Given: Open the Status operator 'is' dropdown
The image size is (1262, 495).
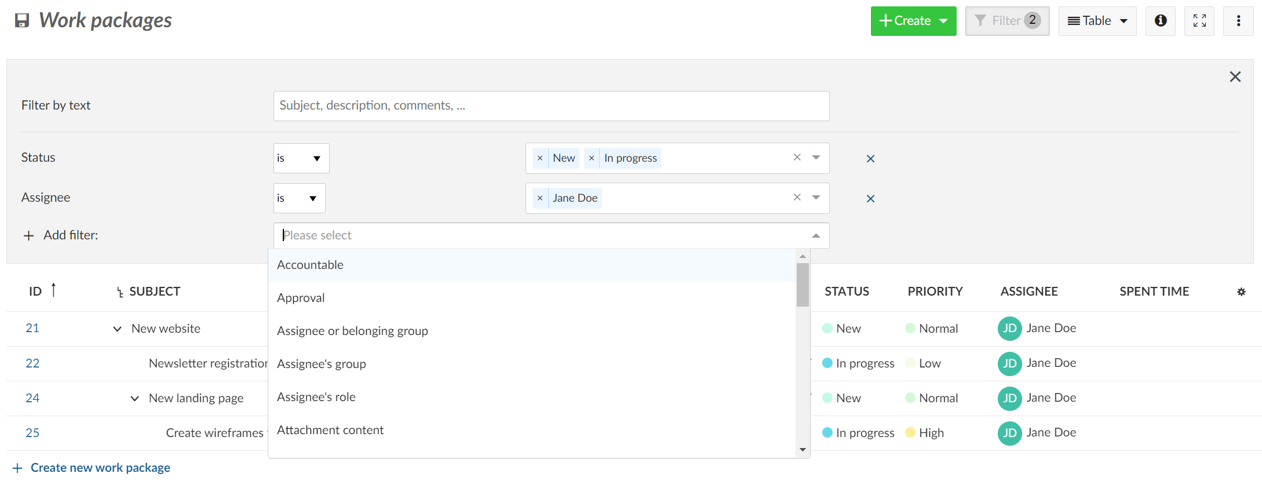Looking at the screenshot, I should [301, 158].
